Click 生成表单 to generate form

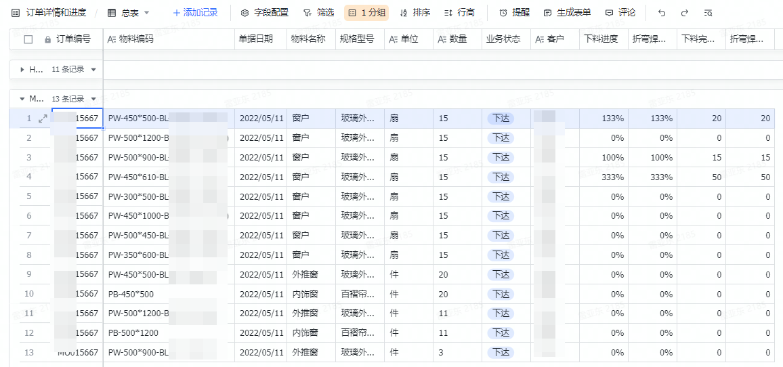pos(569,13)
